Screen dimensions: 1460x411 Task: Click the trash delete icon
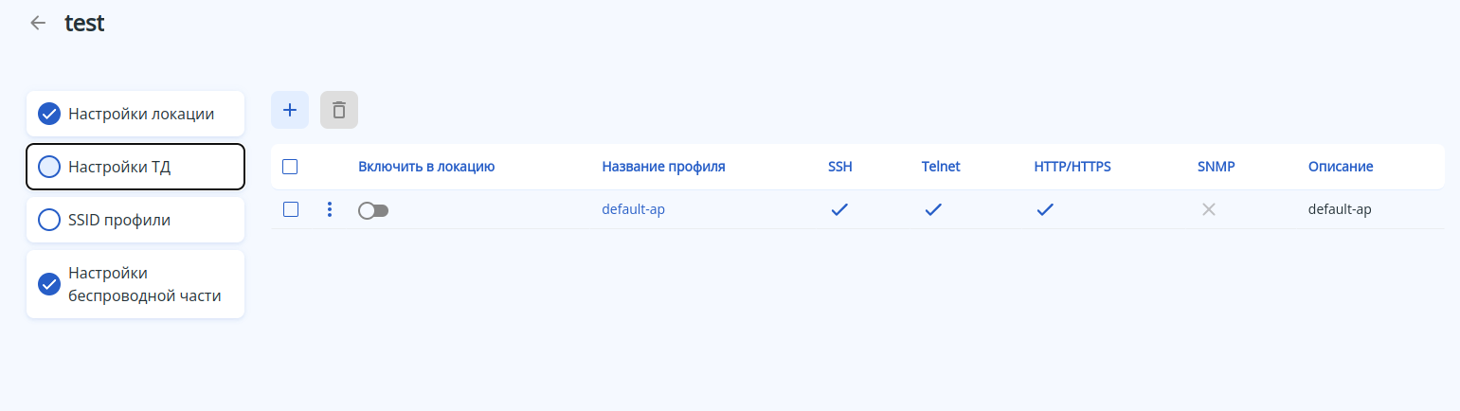339,110
